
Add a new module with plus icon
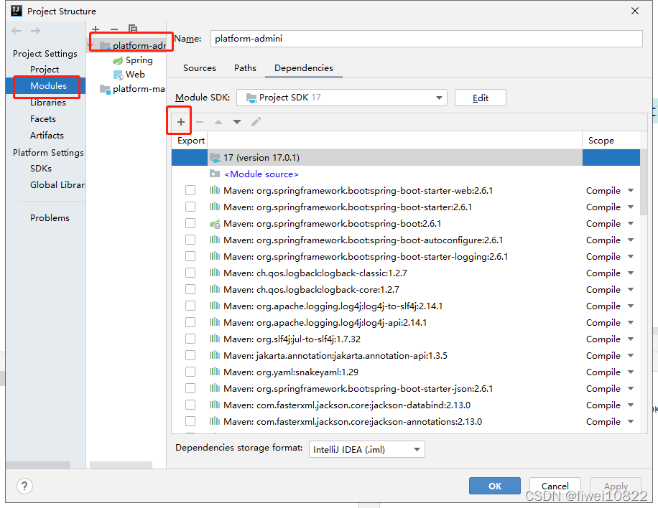pos(96,29)
